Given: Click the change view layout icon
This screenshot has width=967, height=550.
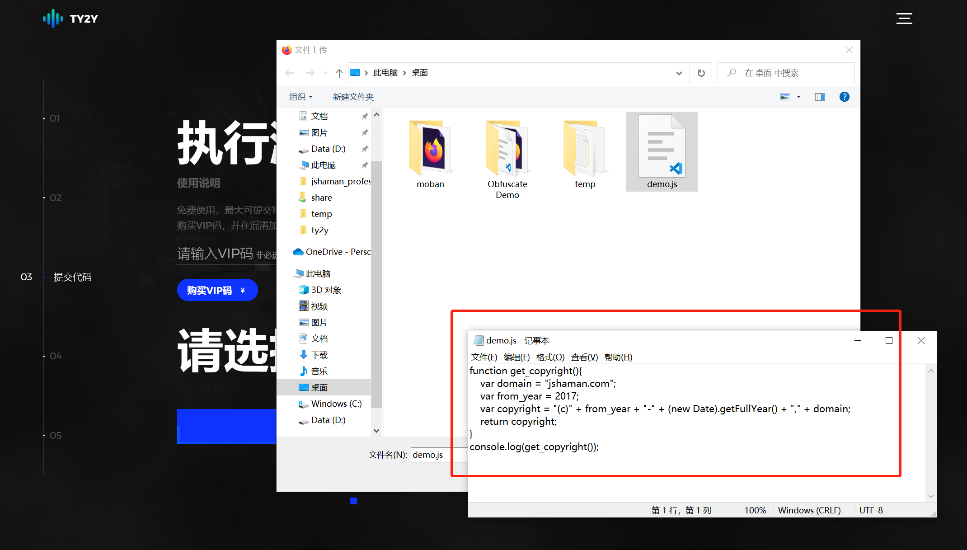Looking at the screenshot, I should 785,97.
